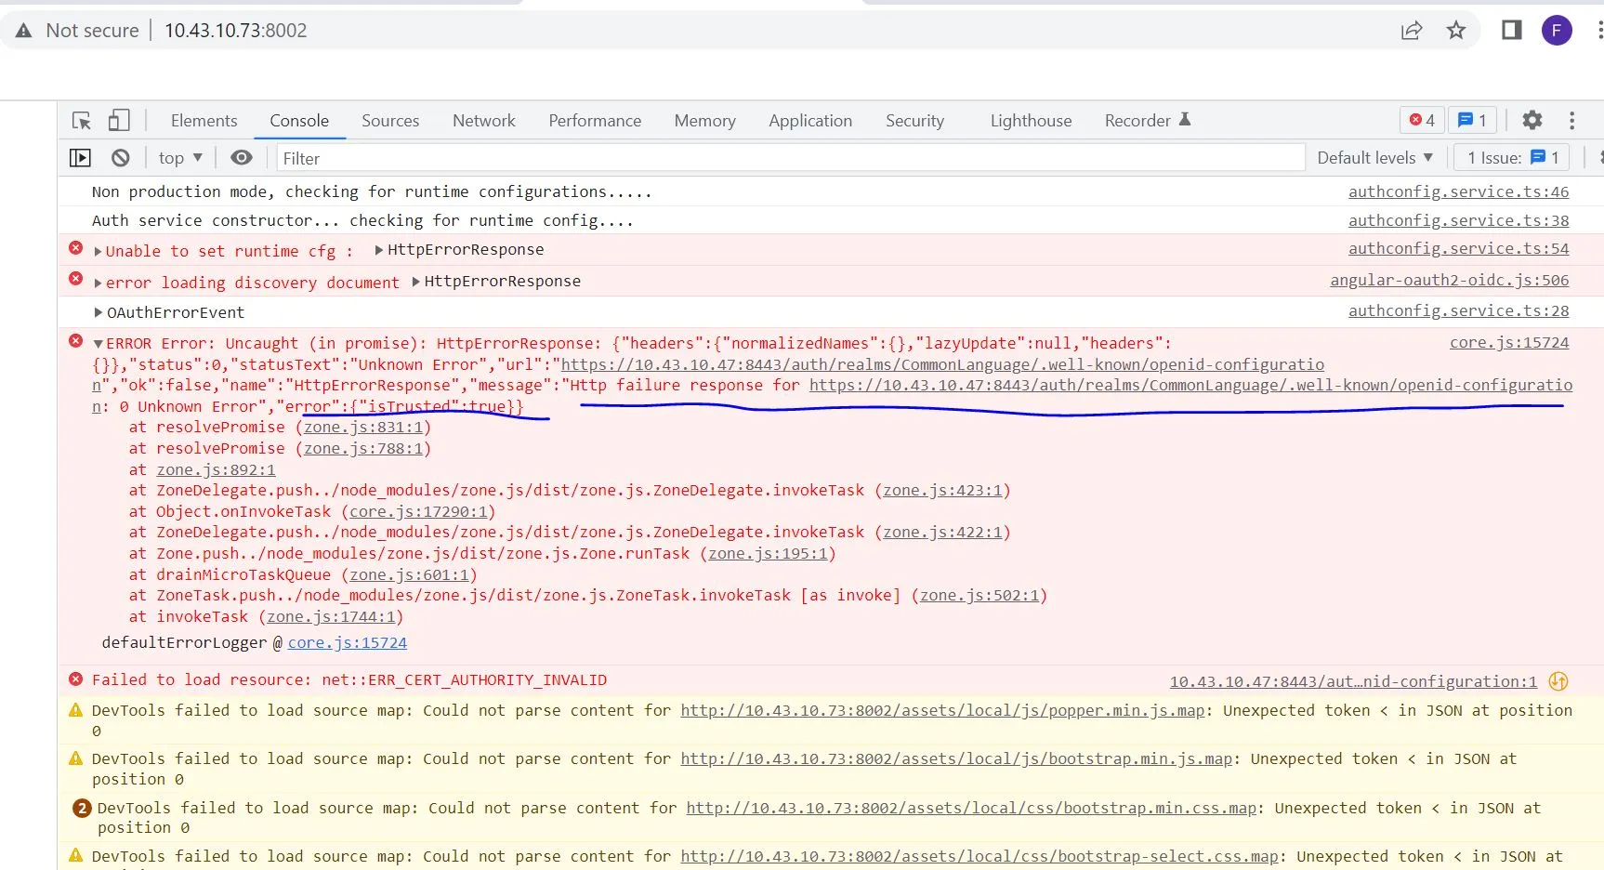The width and height of the screenshot is (1604, 870).
Task: Open the profile avatar F
Action: 1557,31
